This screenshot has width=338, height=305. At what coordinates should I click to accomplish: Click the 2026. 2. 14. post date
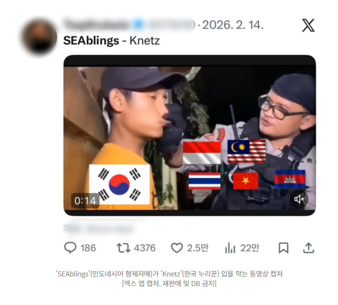coord(233,25)
